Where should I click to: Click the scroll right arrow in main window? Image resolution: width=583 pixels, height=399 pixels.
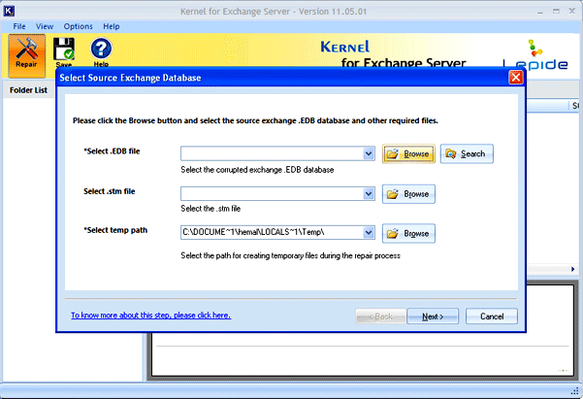573,269
